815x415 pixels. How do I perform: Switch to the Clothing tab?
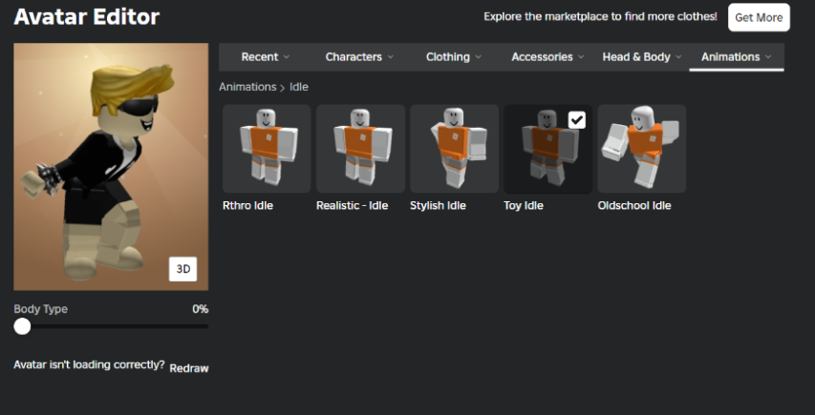pyautogui.click(x=453, y=57)
